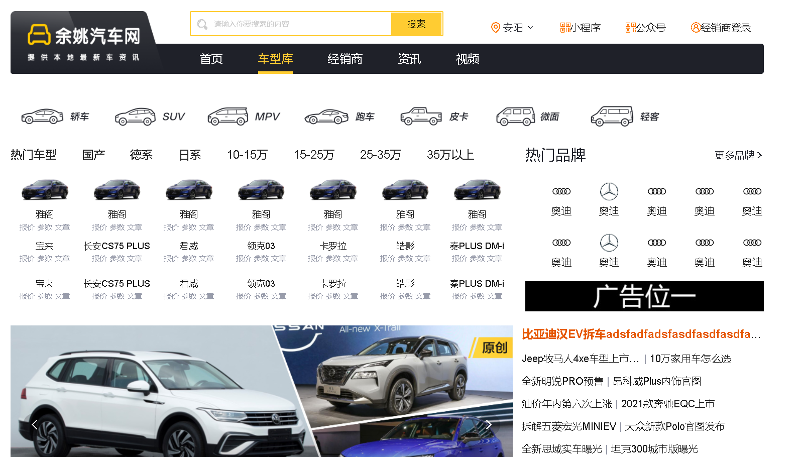Switch to 热门车型 tab
Image resolution: width=802 pixels, height=457 pixels.
pos(34,155)
